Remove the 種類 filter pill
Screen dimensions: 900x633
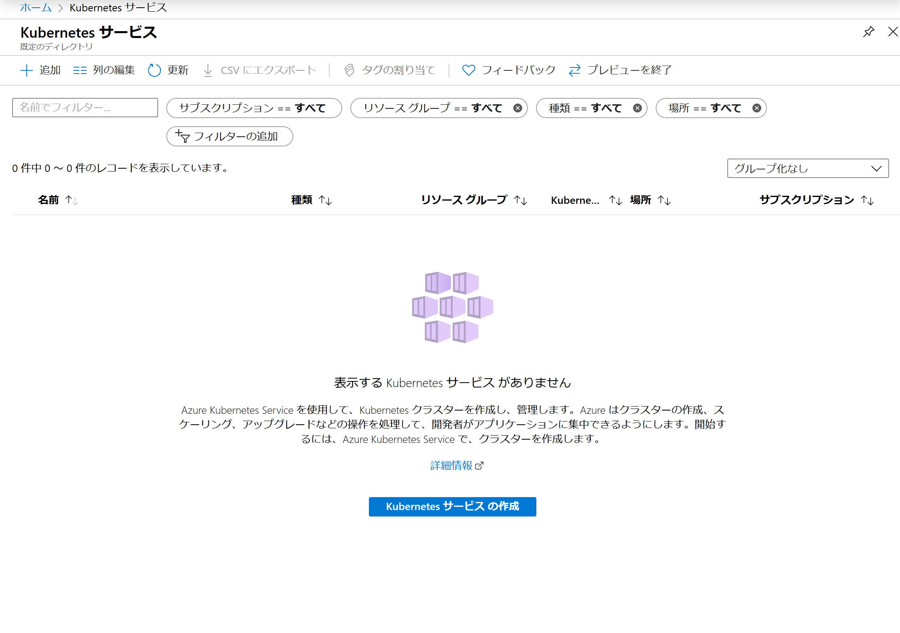tap(637, 108)
